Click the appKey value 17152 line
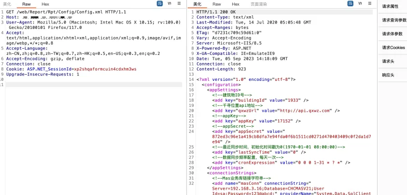This screenshot has height=195, width=407. [256, 121]
